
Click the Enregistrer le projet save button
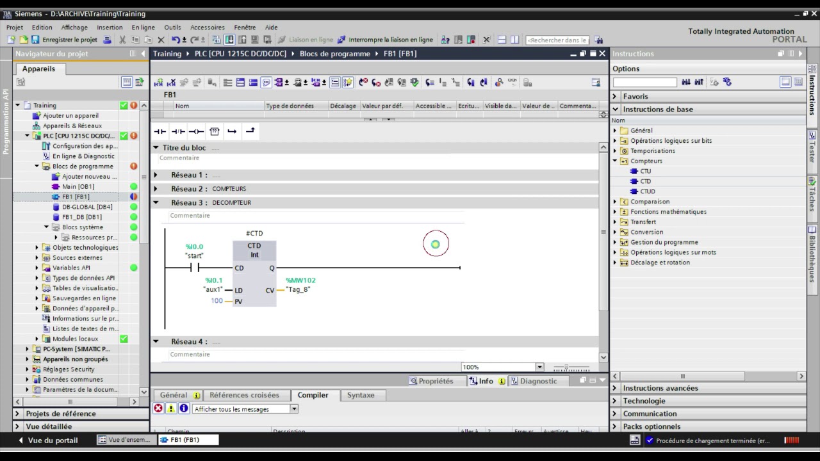tap(64, 40)
